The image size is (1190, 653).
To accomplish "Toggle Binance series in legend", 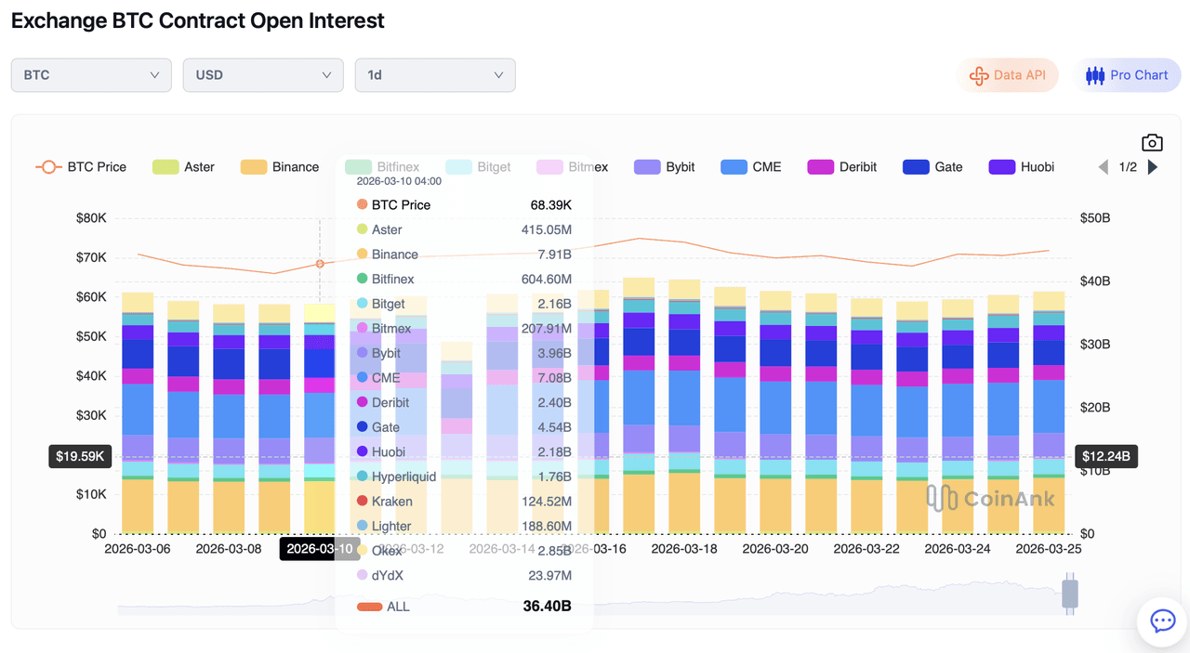I will coord(281,167).
